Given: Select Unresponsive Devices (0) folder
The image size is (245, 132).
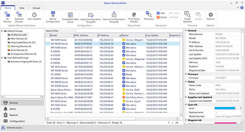Looking at the screenshot, I should tap(22, 54).
